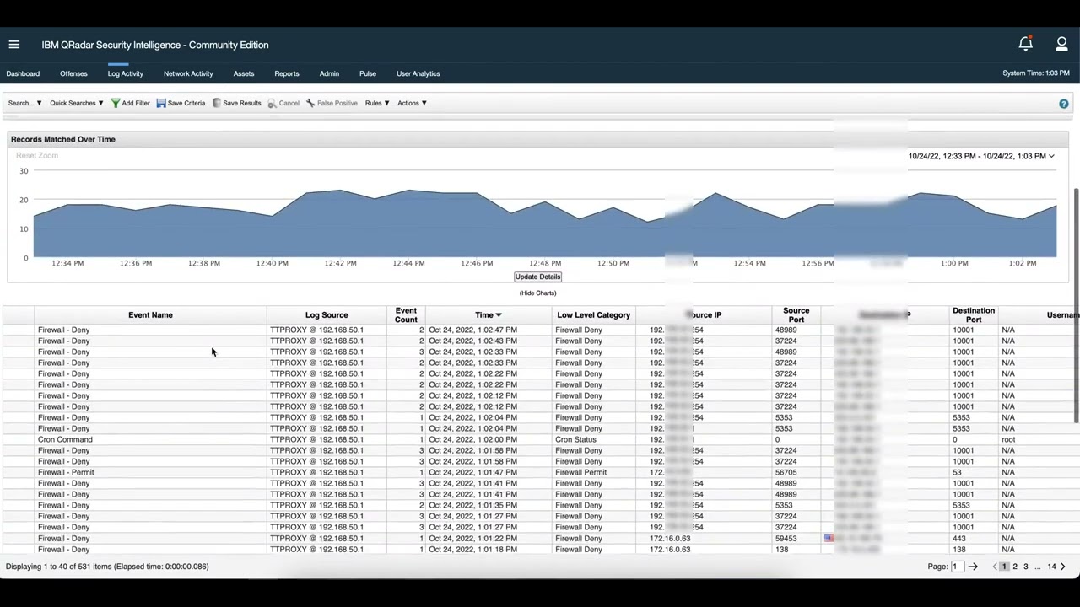Open the Rules dropdown menu
Screen dimensions: 1080x607
[x=377, y=103]
